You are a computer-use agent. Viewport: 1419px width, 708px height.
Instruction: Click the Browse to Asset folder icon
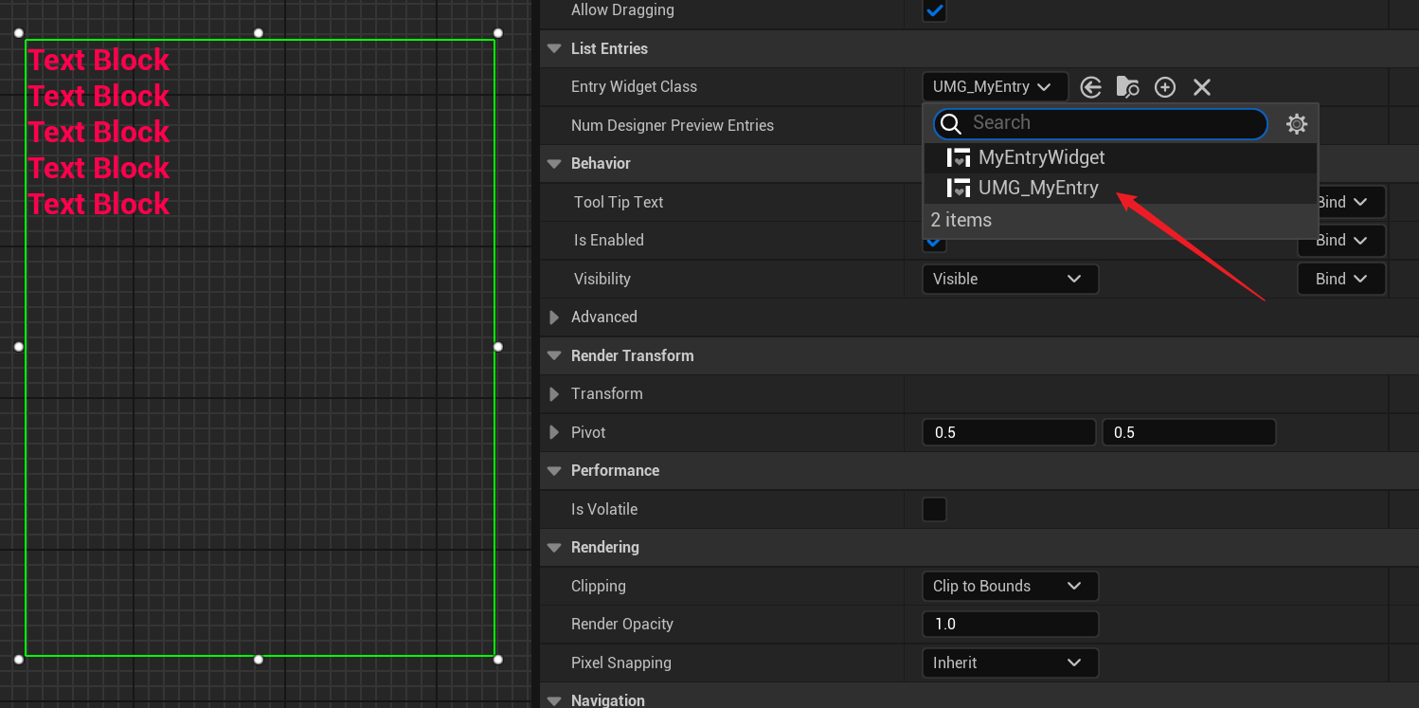[1127, 87]
